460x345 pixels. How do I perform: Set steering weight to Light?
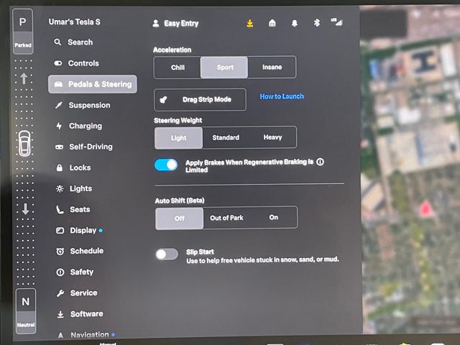[x=179, y=137]
